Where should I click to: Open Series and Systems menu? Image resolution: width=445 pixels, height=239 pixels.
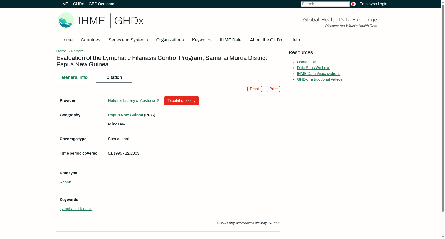(x=128, y=40)
